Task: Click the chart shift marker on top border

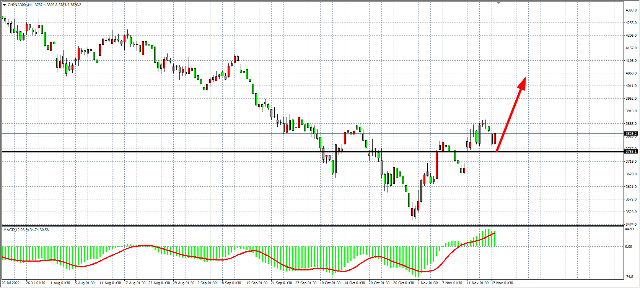Action: click(x=498, y=3)
